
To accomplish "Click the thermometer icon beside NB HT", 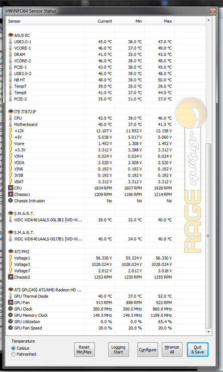I will (x=11, y=80).
